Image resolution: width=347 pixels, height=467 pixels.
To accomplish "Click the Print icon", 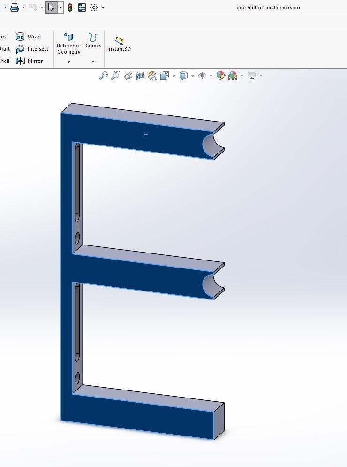I will pyautogui.click(x=14, y=8).
